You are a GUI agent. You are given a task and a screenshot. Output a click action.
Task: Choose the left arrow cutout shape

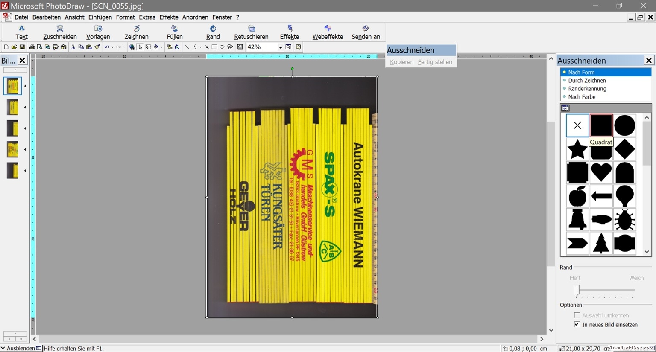pyautogui.click(x=601, y=196)
